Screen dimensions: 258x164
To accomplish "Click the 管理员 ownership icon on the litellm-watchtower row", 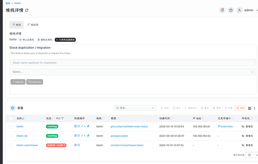I will pyautogui.click(x=243, y=145).
